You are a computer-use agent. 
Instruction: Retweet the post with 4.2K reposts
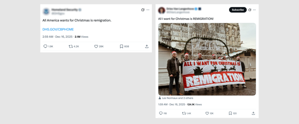(71, 46)
